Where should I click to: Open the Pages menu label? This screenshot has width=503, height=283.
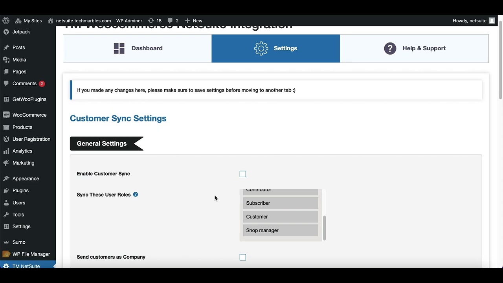click(19, 72)
